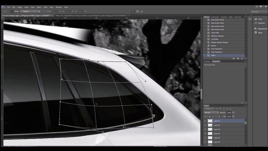268x151 pixels.
Task: Toggle lock all icon
Action: click(x=219, y=117)
